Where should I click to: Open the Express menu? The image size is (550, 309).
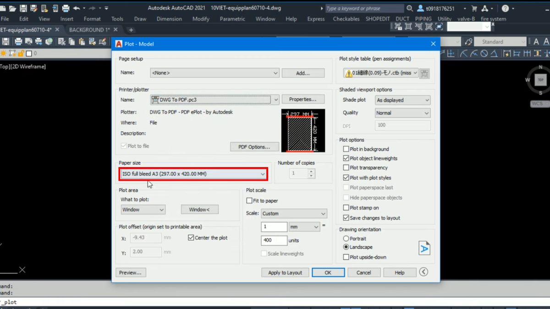click(x=316, y=19)
